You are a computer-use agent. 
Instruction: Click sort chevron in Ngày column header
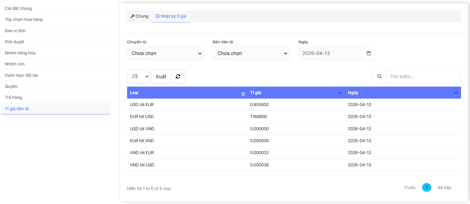456,93
